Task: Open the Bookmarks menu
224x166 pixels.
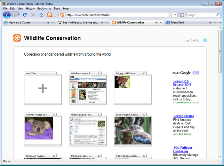Action: [x=44, y=9]
